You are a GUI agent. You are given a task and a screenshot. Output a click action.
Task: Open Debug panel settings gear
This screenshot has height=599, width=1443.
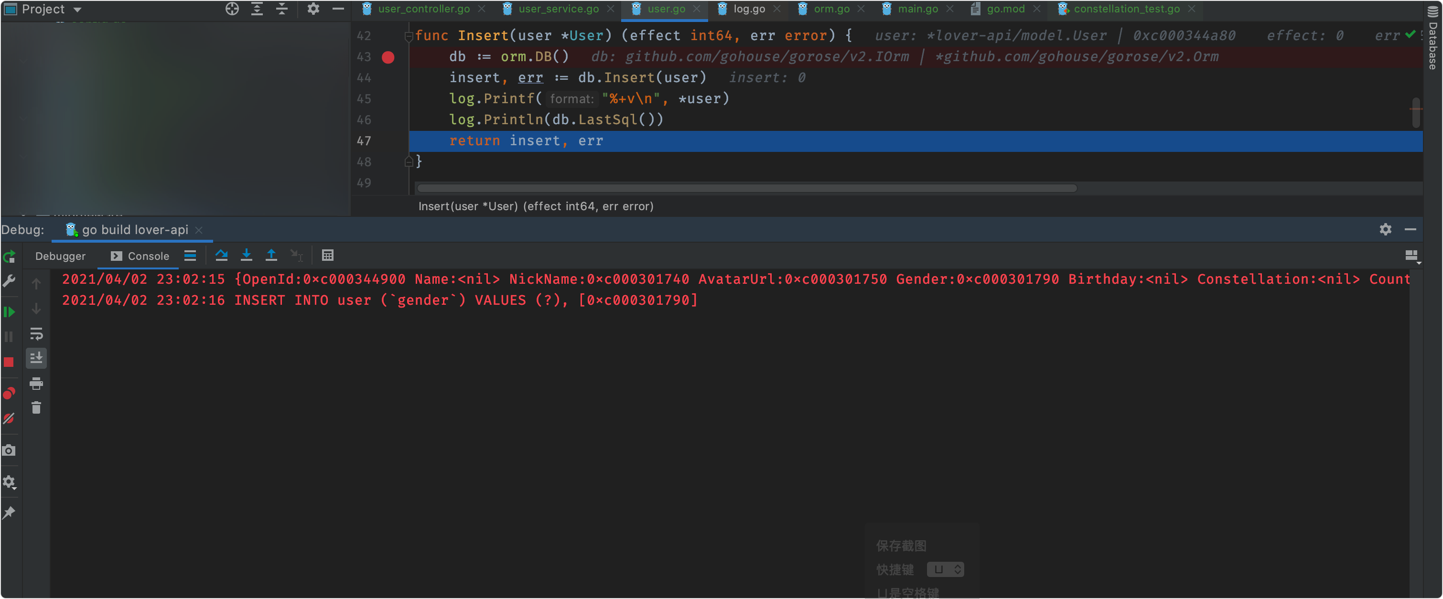click(x=1385, y=230)
